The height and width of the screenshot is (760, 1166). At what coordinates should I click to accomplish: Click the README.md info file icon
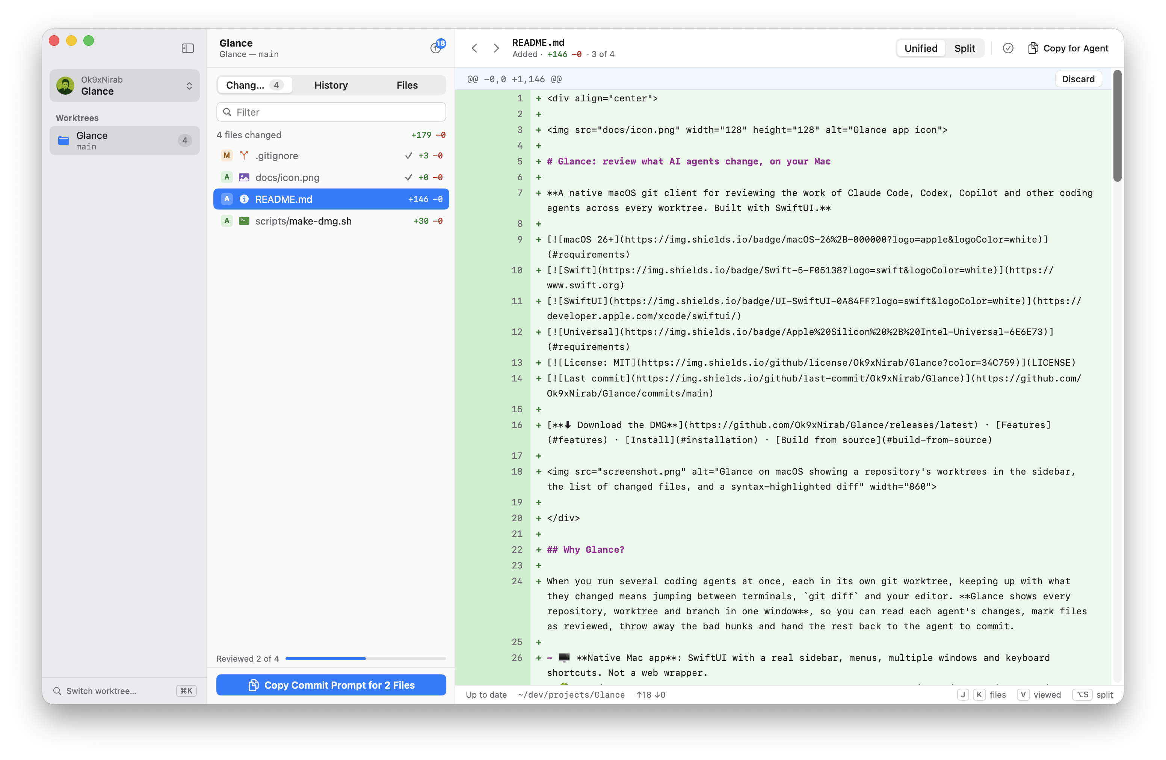click(244, 199)
